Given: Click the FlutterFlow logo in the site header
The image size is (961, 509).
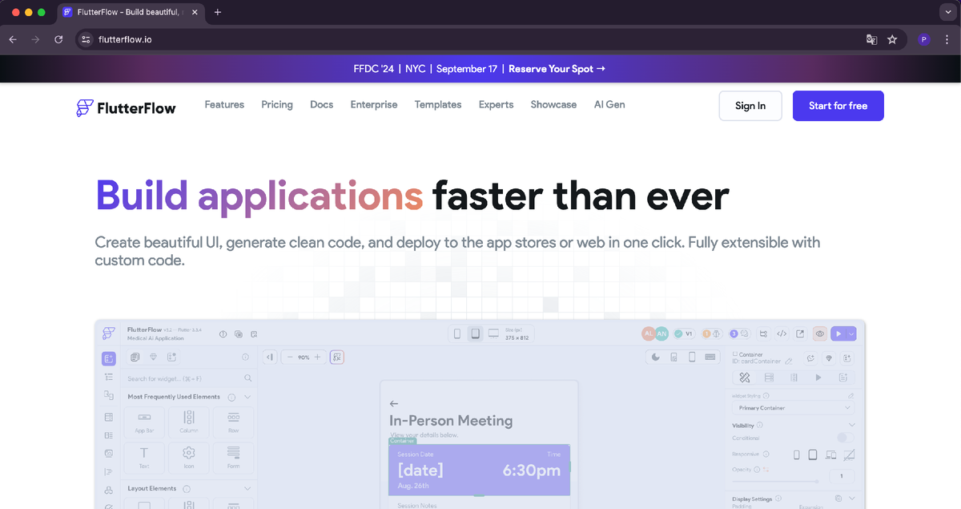Looking at the screenshot, I should point(126,107).
